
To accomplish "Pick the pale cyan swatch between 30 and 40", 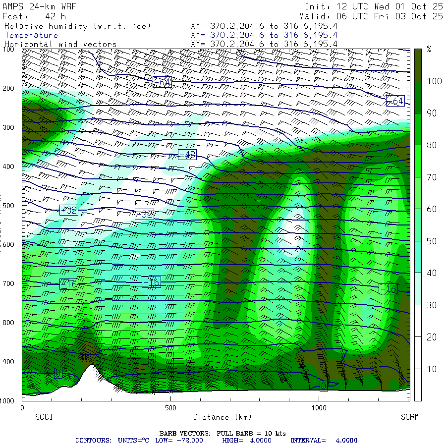I will 418,289.
